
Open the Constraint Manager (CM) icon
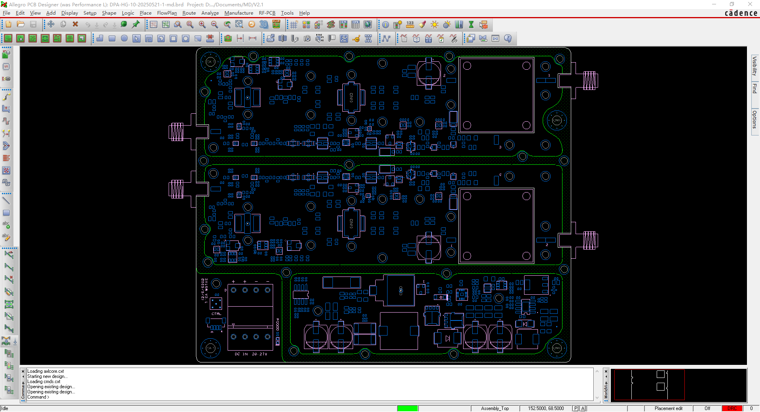click(x=343, y=25)
